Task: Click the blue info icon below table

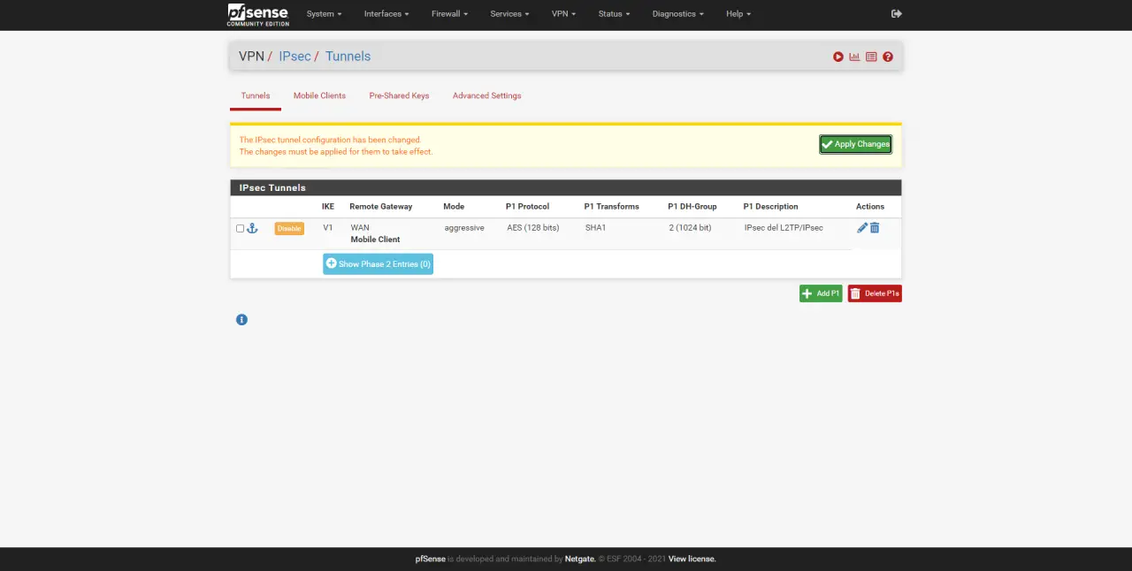Action: 241,319
